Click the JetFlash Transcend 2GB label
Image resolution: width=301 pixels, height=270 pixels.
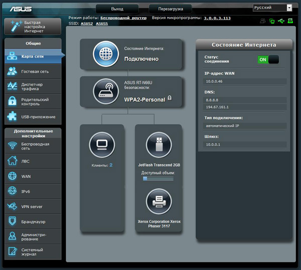pyautogui.click(x=159, y=165)
